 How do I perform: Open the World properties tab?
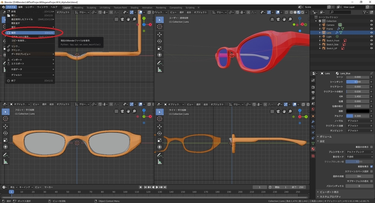pos(313,109)
